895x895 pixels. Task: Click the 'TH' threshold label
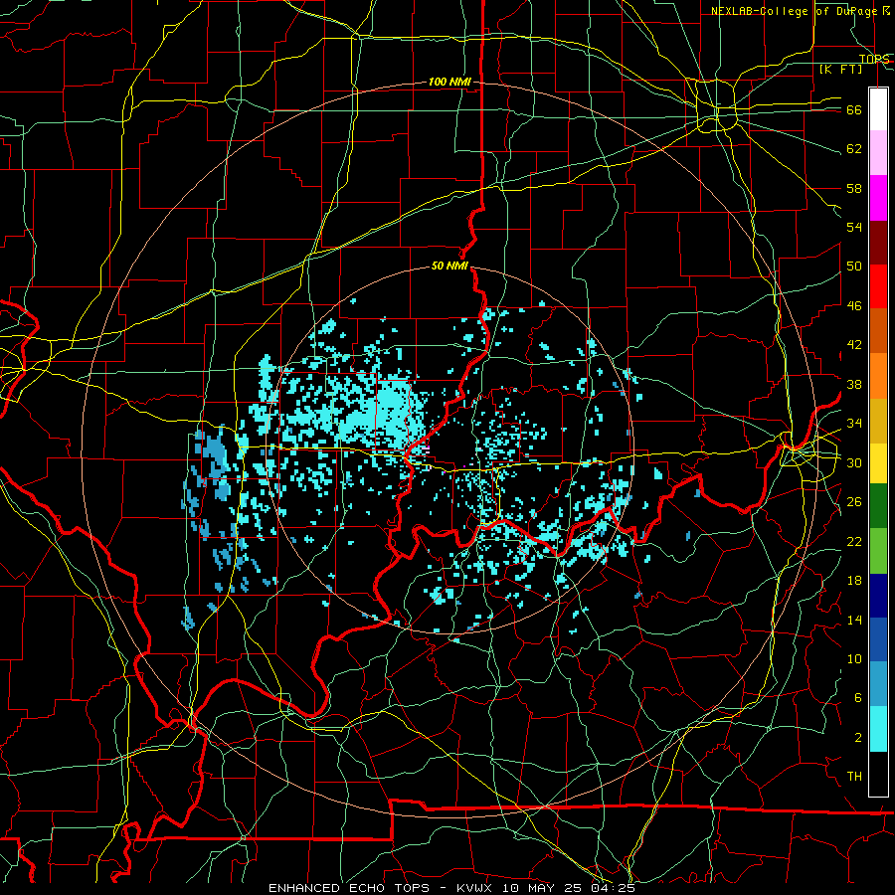tap(854, 777)
